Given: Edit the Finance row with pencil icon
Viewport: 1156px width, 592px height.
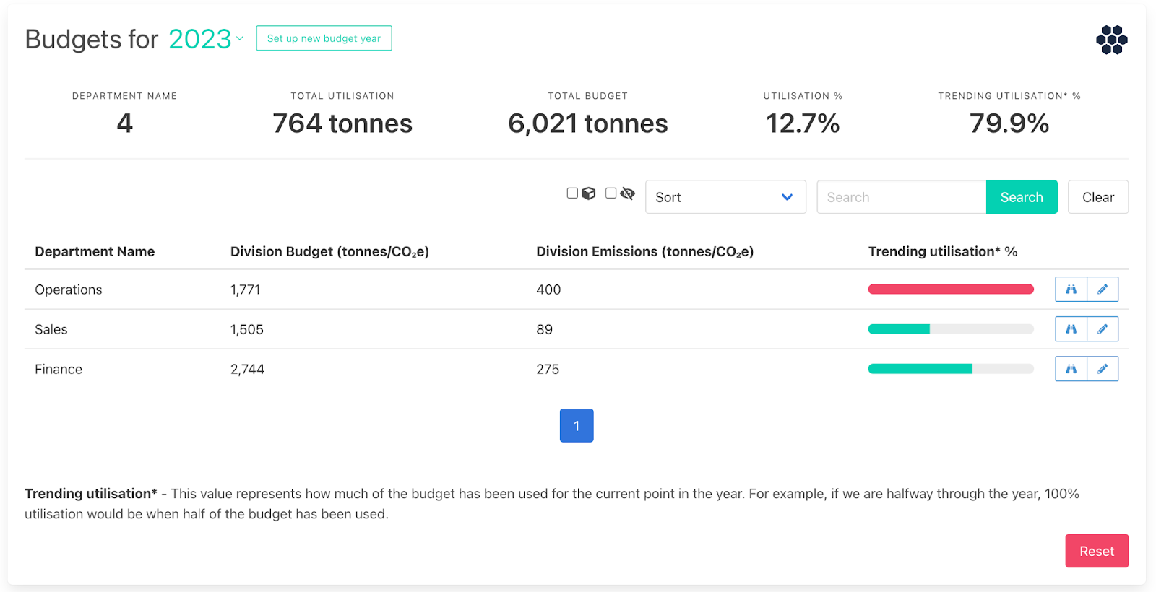Looking at the screenshot, I should (x=1103, y=369).
